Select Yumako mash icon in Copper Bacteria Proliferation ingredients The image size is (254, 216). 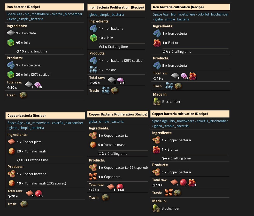click(x=93, y=145)
